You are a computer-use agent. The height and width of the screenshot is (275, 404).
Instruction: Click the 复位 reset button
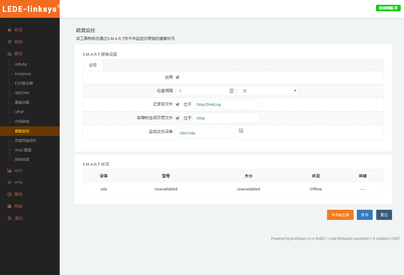point(384,215)
